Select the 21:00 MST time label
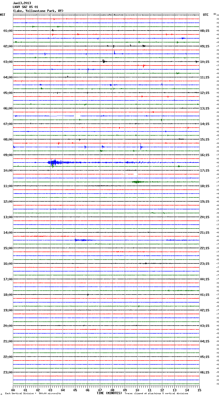The width and height of the screenshot is (220, 397). point(8,341)
